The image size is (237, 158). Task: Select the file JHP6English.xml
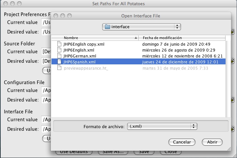pos(79,50)
